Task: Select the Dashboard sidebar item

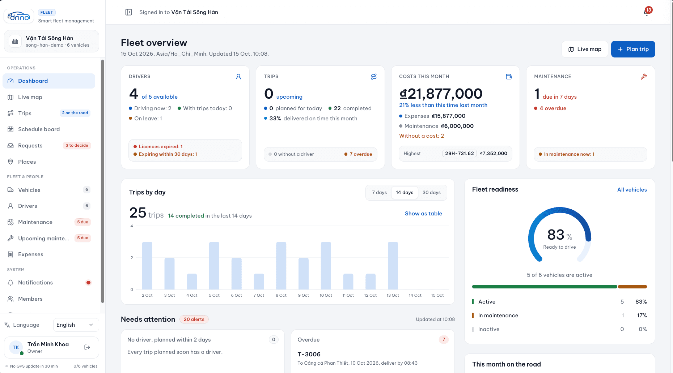Action: [49, 81]
